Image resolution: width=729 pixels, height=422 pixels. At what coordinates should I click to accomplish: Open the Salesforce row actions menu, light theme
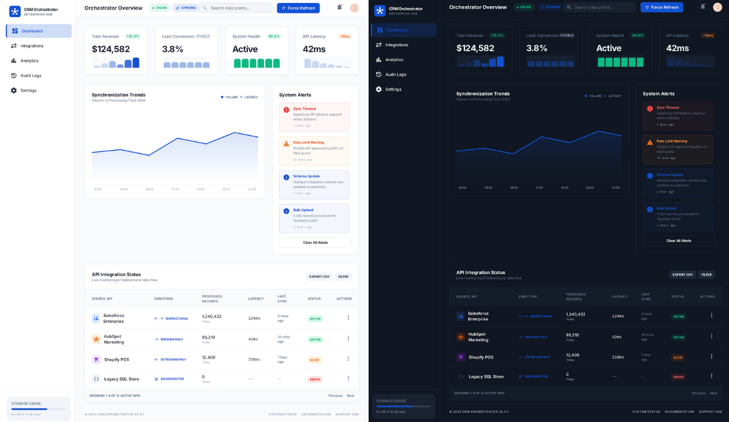click(x=348, y=318)
